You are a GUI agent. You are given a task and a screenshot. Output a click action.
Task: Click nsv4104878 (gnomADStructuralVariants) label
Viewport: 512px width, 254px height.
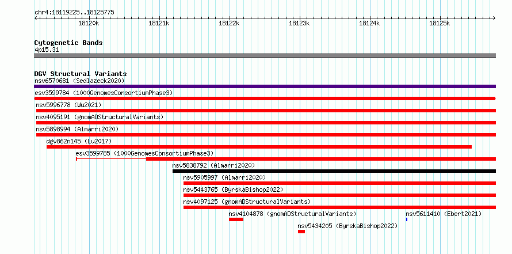coord(292,214)
